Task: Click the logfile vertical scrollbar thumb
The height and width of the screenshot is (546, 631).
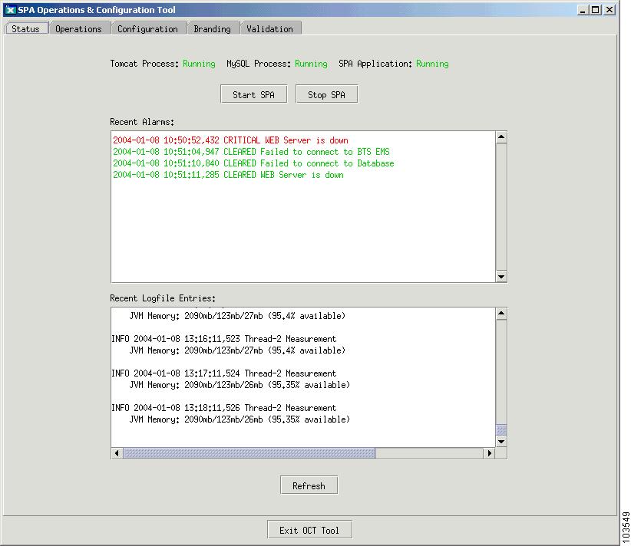Action: coord(501,429)
